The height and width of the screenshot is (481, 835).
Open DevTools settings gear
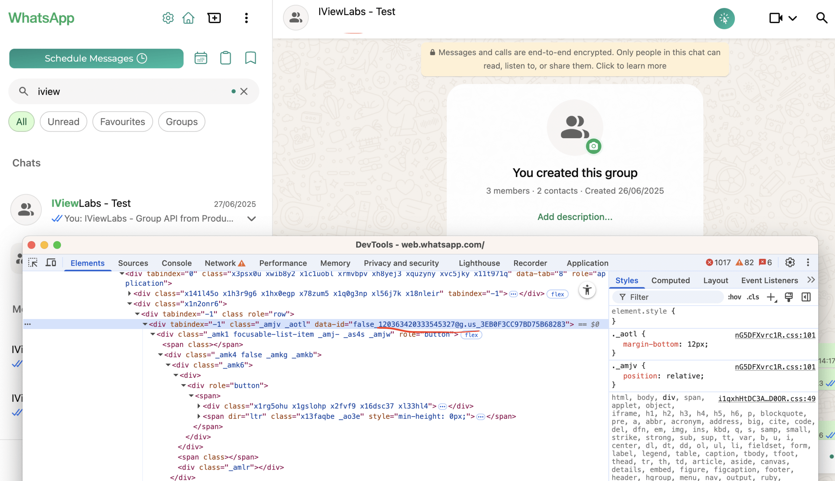click(x=789, y=263)
